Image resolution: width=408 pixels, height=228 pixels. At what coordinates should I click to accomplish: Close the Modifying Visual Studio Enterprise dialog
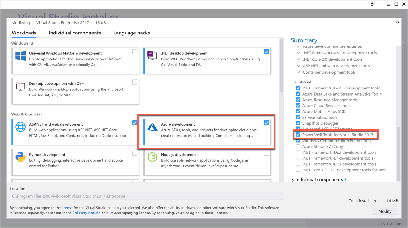point(398,22)
